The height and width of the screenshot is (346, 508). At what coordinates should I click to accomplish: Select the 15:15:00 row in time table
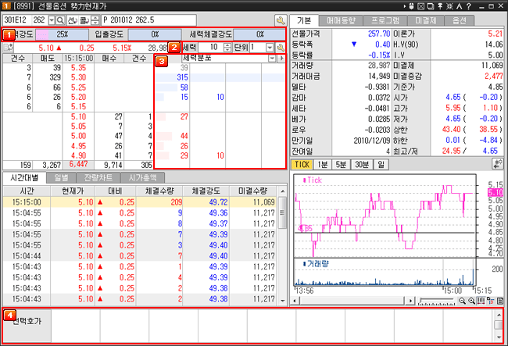(x=140, y=202)
